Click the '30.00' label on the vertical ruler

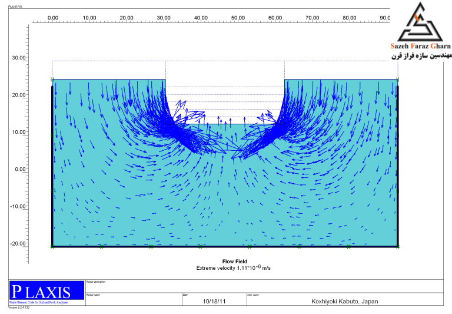pos(19,58)
